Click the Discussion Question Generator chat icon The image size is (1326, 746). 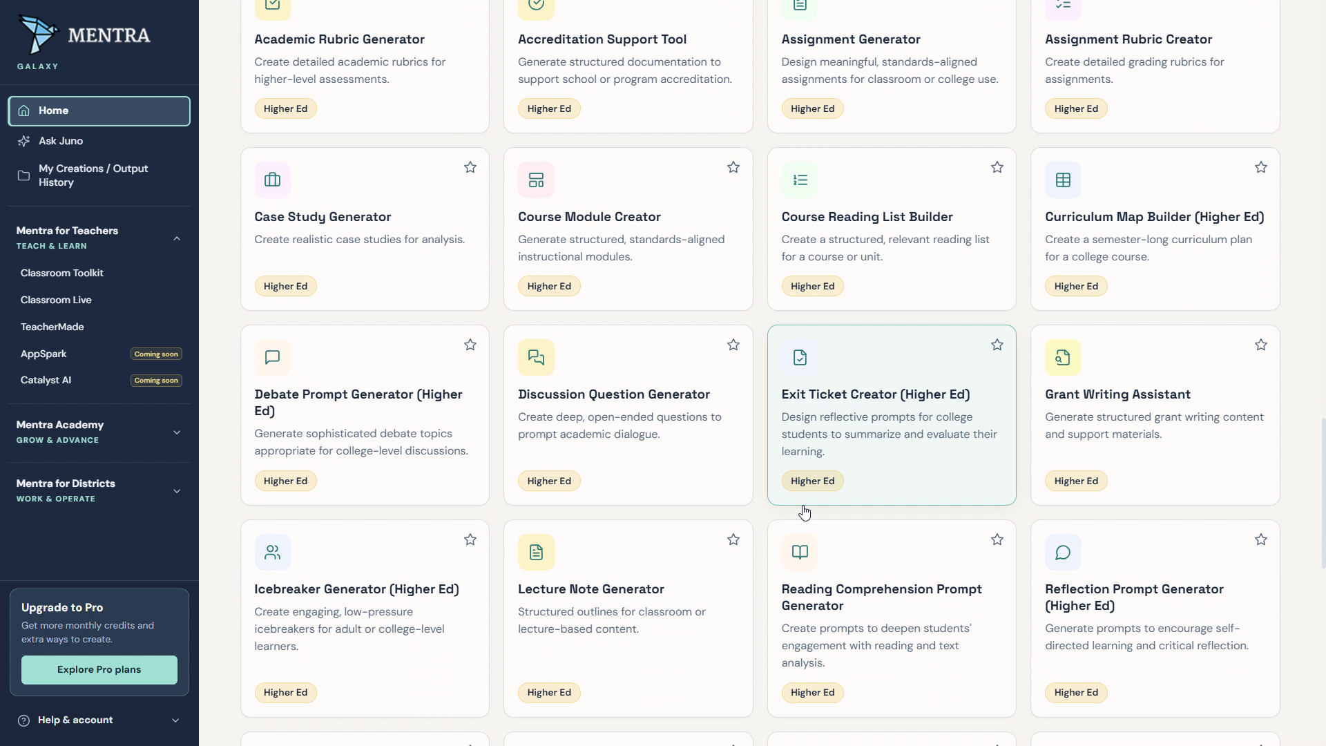(x=536, y=357)
